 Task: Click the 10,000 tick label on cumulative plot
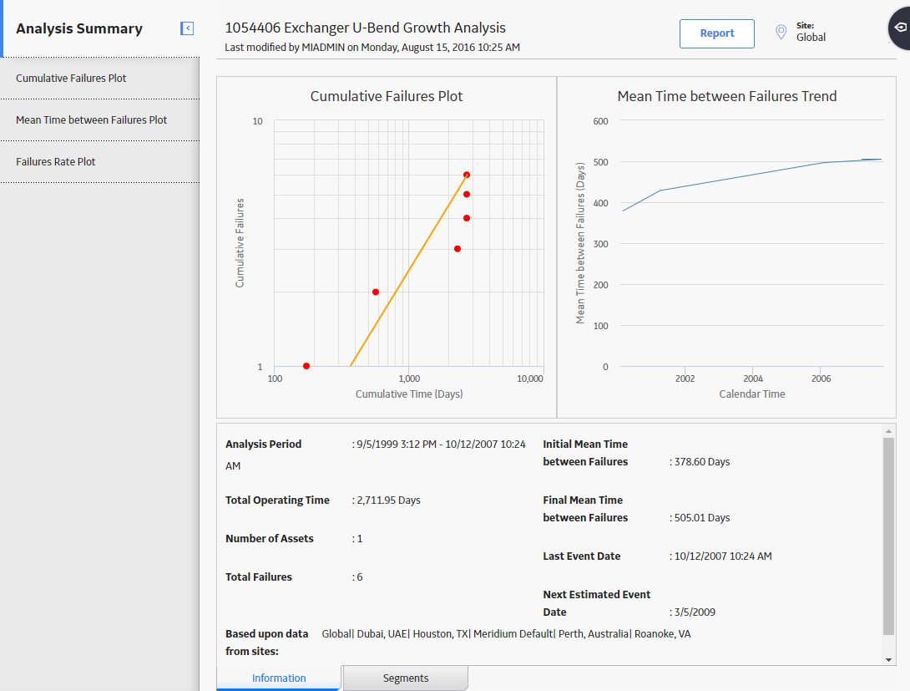coord(530,379)
